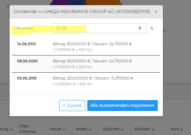
Task: Click the Zurück button
Action: (x=72, y=106)
